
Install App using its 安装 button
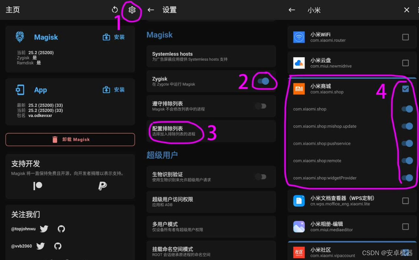[x=114, y=90]
